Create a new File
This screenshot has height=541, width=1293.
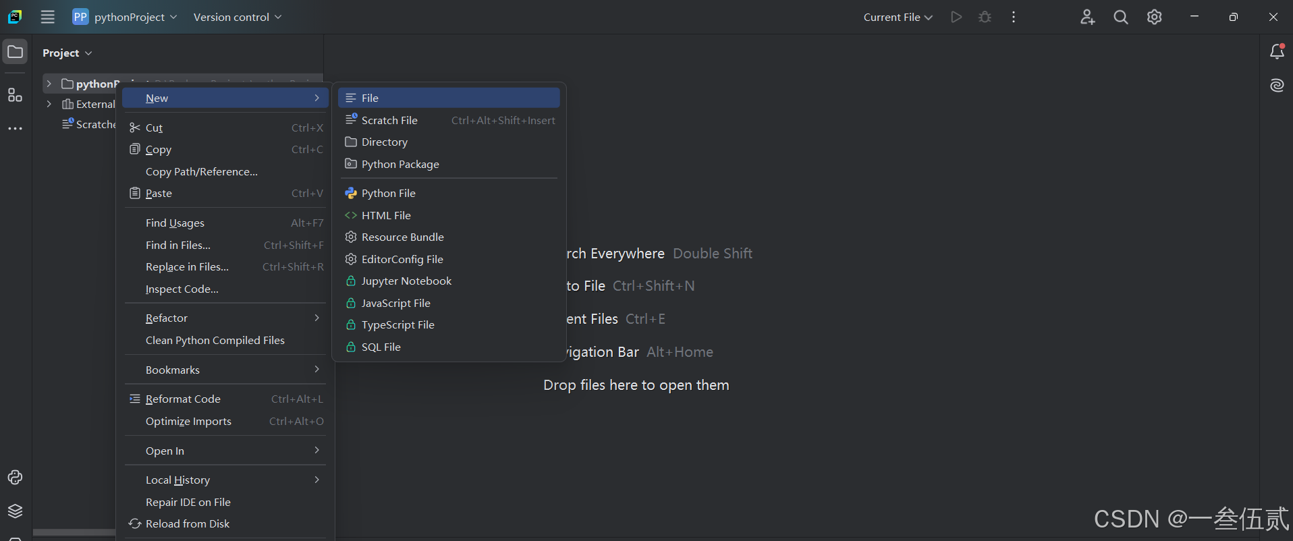(449, 98)
